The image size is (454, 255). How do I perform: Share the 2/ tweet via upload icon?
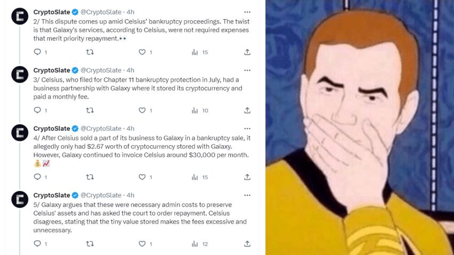[247, 52]
